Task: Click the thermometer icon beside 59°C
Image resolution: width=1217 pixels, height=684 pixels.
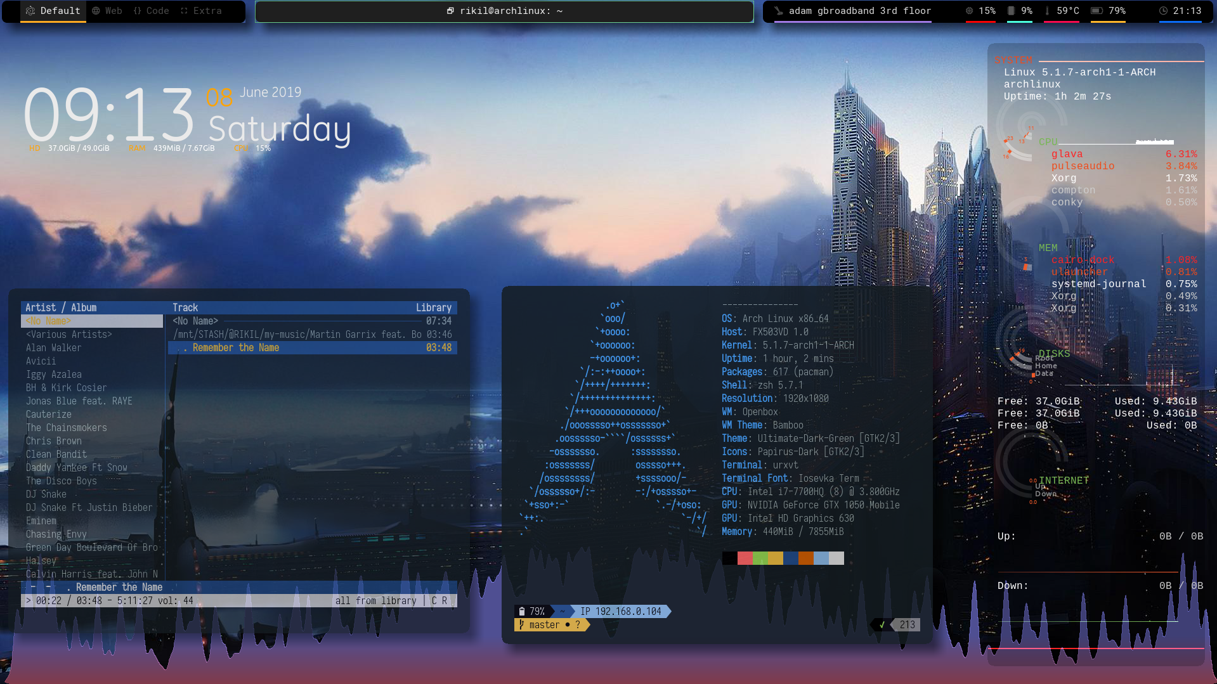Action: [1047, 11]
